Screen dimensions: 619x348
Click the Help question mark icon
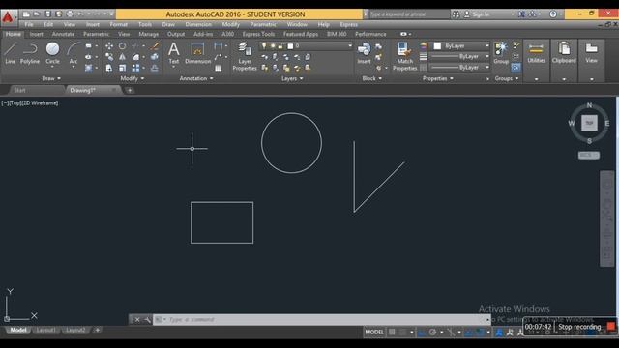click(x=553, y=14)
